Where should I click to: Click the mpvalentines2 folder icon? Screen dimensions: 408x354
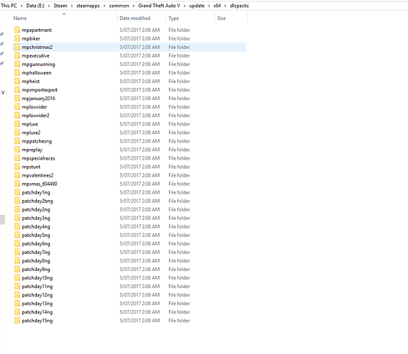pos(17,175)
